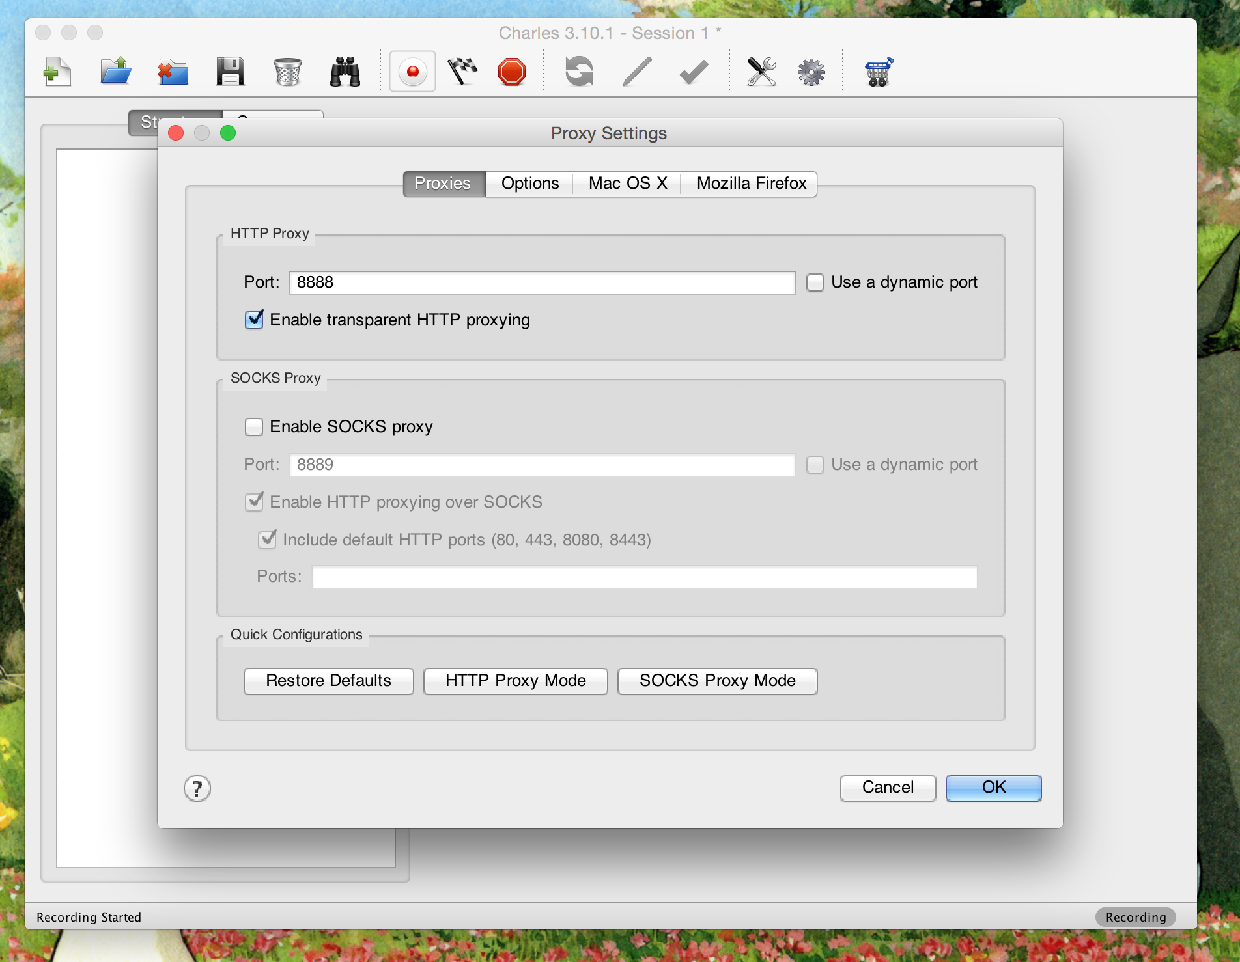This screenshot has height=962, width=1240.
Task: Open Tools with wrench and screwdriver icon
Action: point(761,72)
